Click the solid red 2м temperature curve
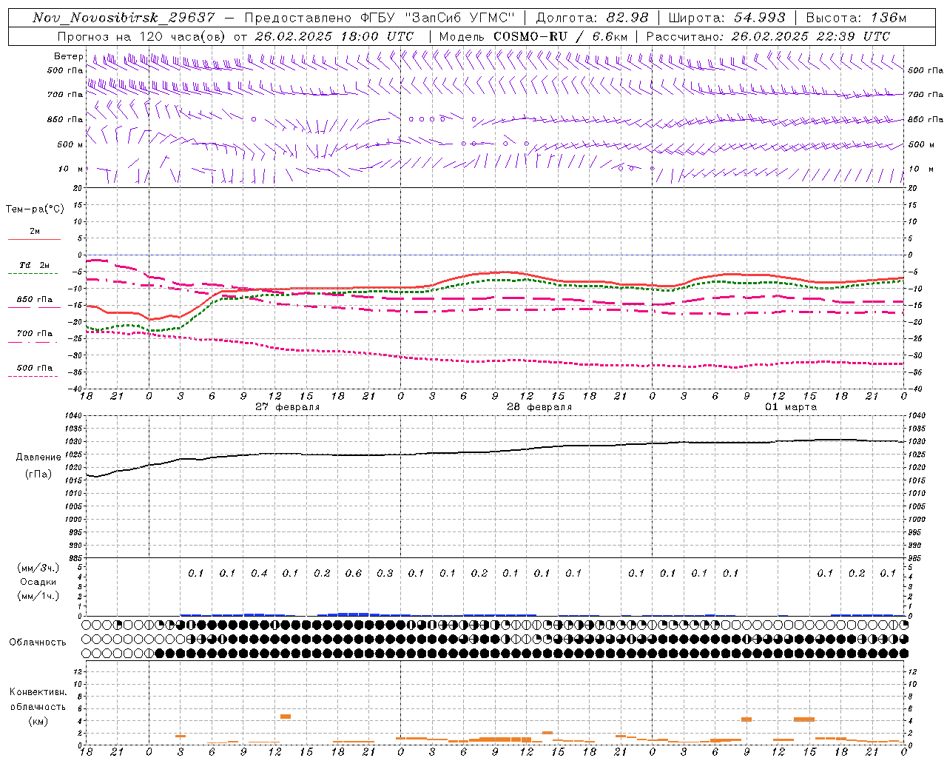Viewport: 947px width, 758px height. click(495, 273)
